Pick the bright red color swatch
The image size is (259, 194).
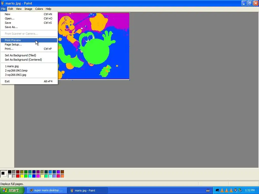(x=18, y=176)
